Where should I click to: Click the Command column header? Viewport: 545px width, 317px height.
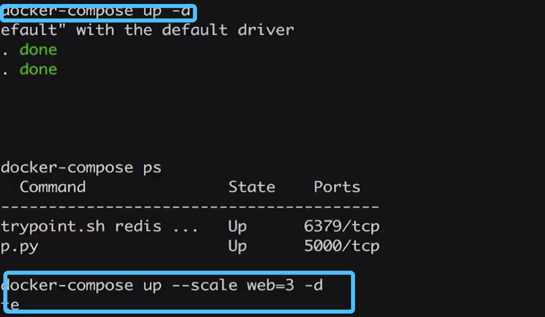pyautogui.click(x=53, y=187)
